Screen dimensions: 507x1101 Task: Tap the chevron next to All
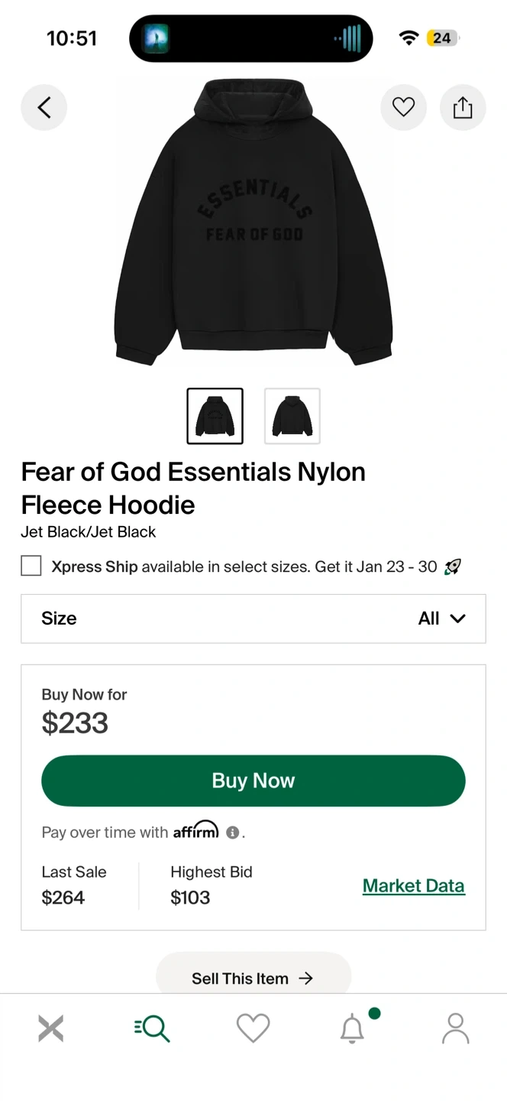[458, 619]
